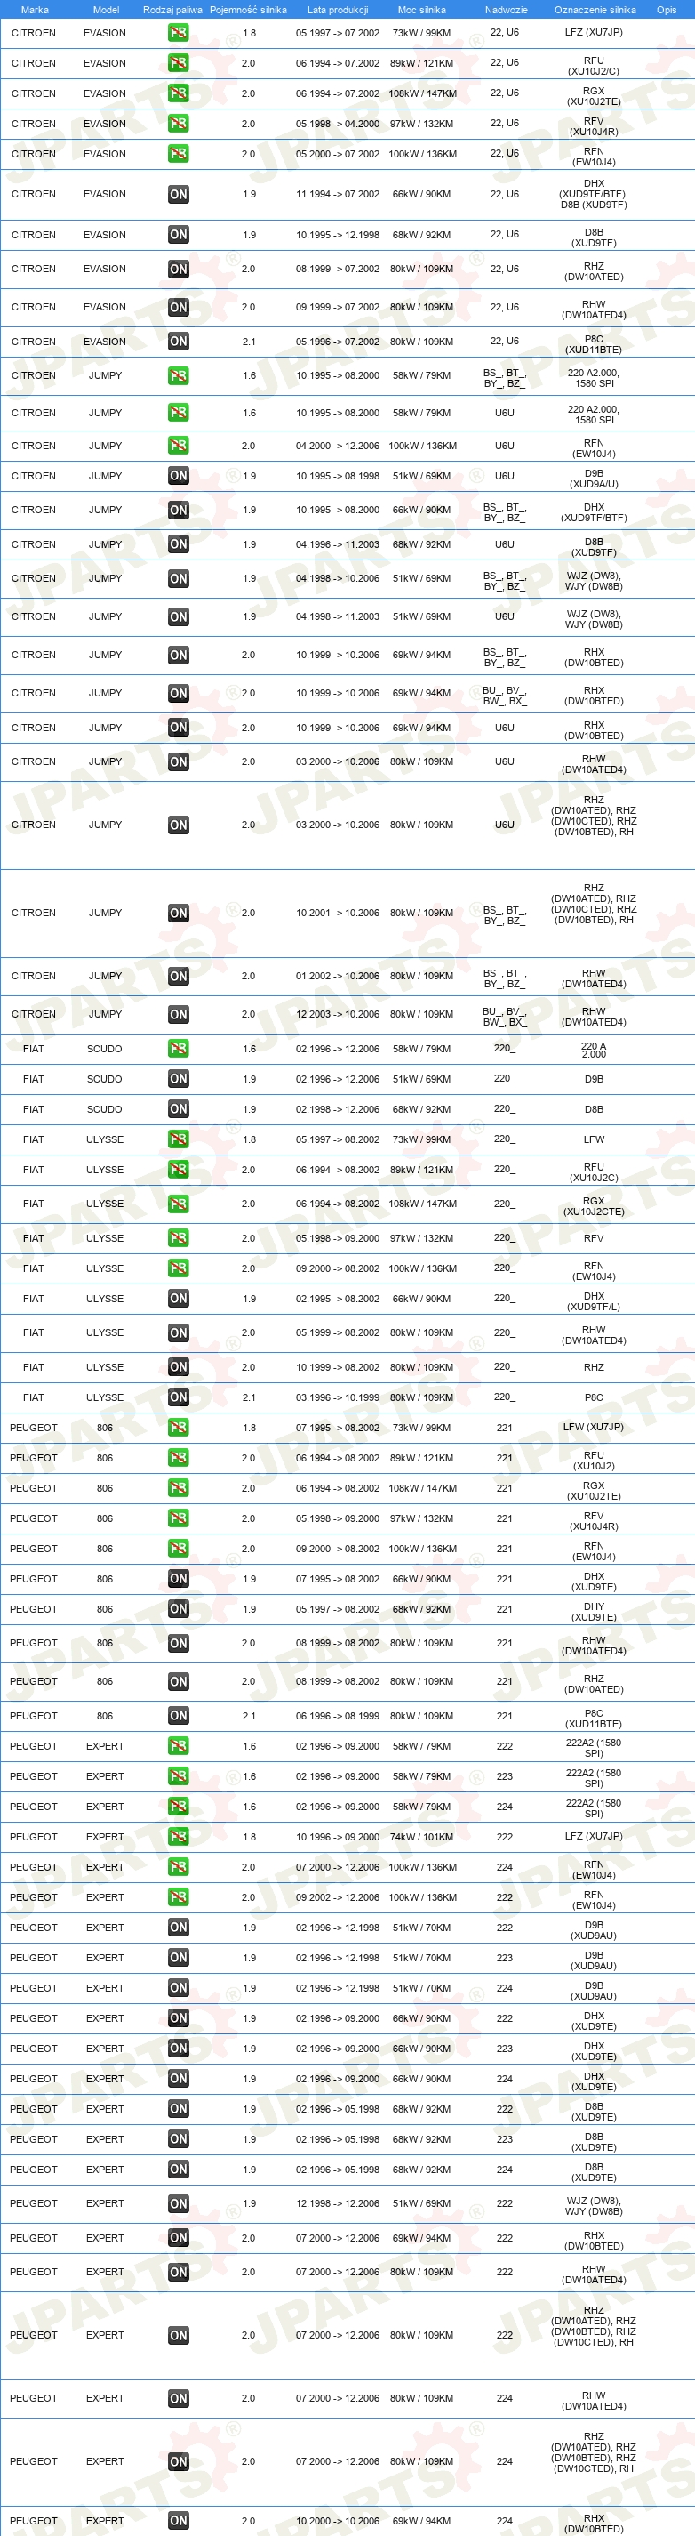The image size is (695, 2536).
Task: Select the 'RFU (XU10J2/C)' engine code cell
Action: [594, 66]
